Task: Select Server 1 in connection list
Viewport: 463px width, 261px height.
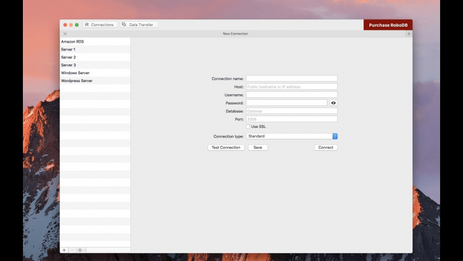Action: [95, 50]
